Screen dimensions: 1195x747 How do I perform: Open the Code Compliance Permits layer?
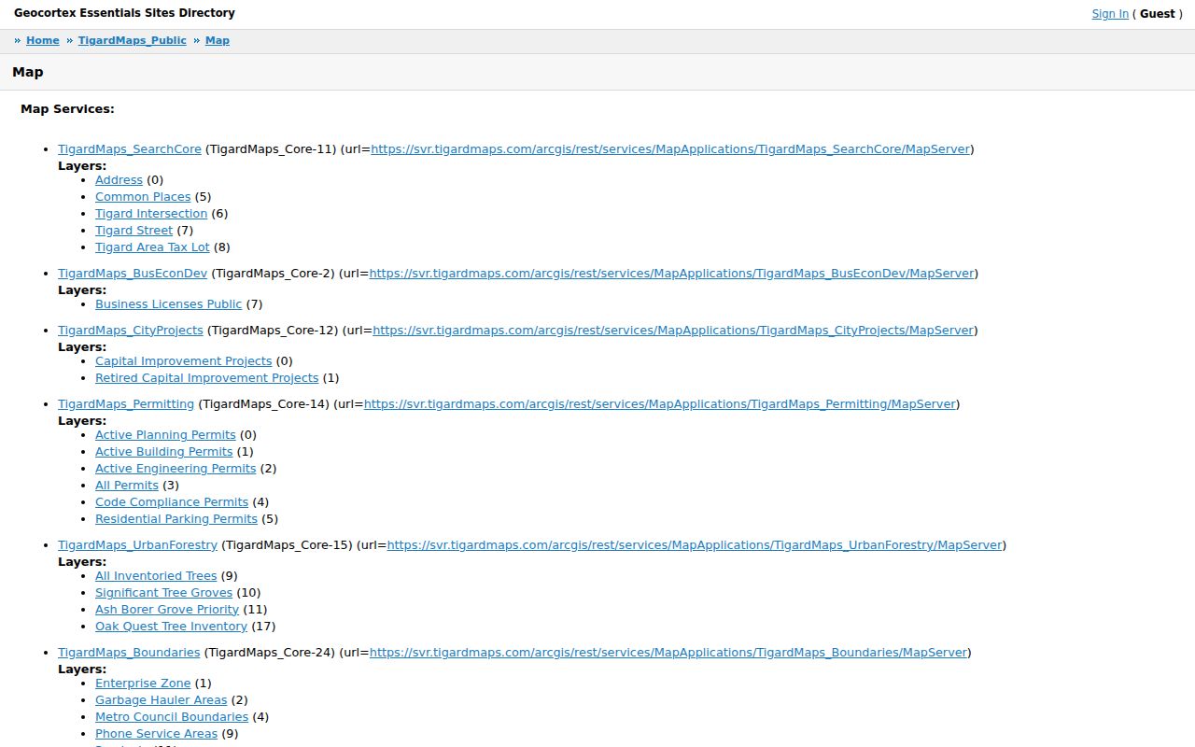click(x=172, y=502)
